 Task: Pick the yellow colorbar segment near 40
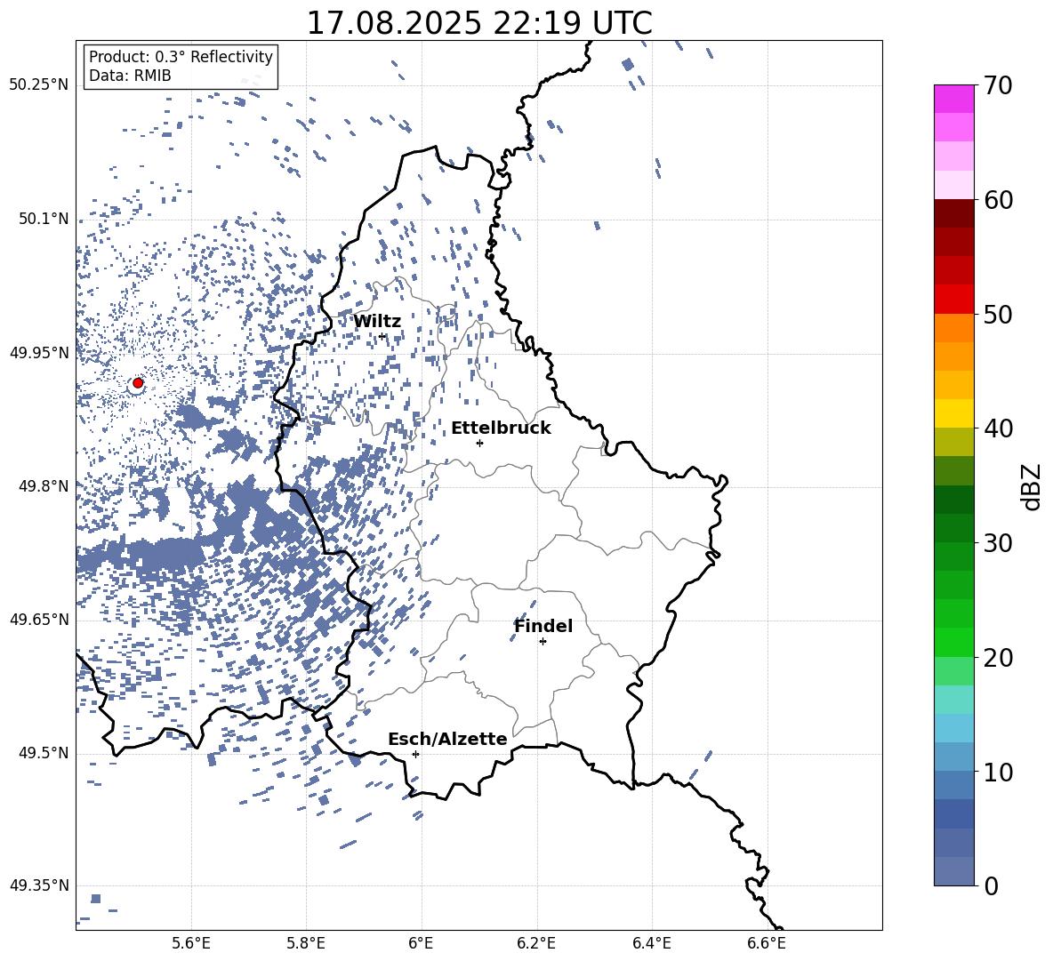pyautogui.click(x=953, y=413)
